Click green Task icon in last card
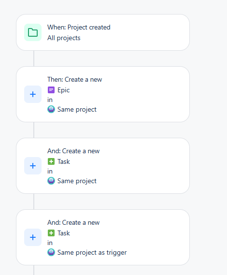The image size is (227, 275). click(x=51, y=233)
